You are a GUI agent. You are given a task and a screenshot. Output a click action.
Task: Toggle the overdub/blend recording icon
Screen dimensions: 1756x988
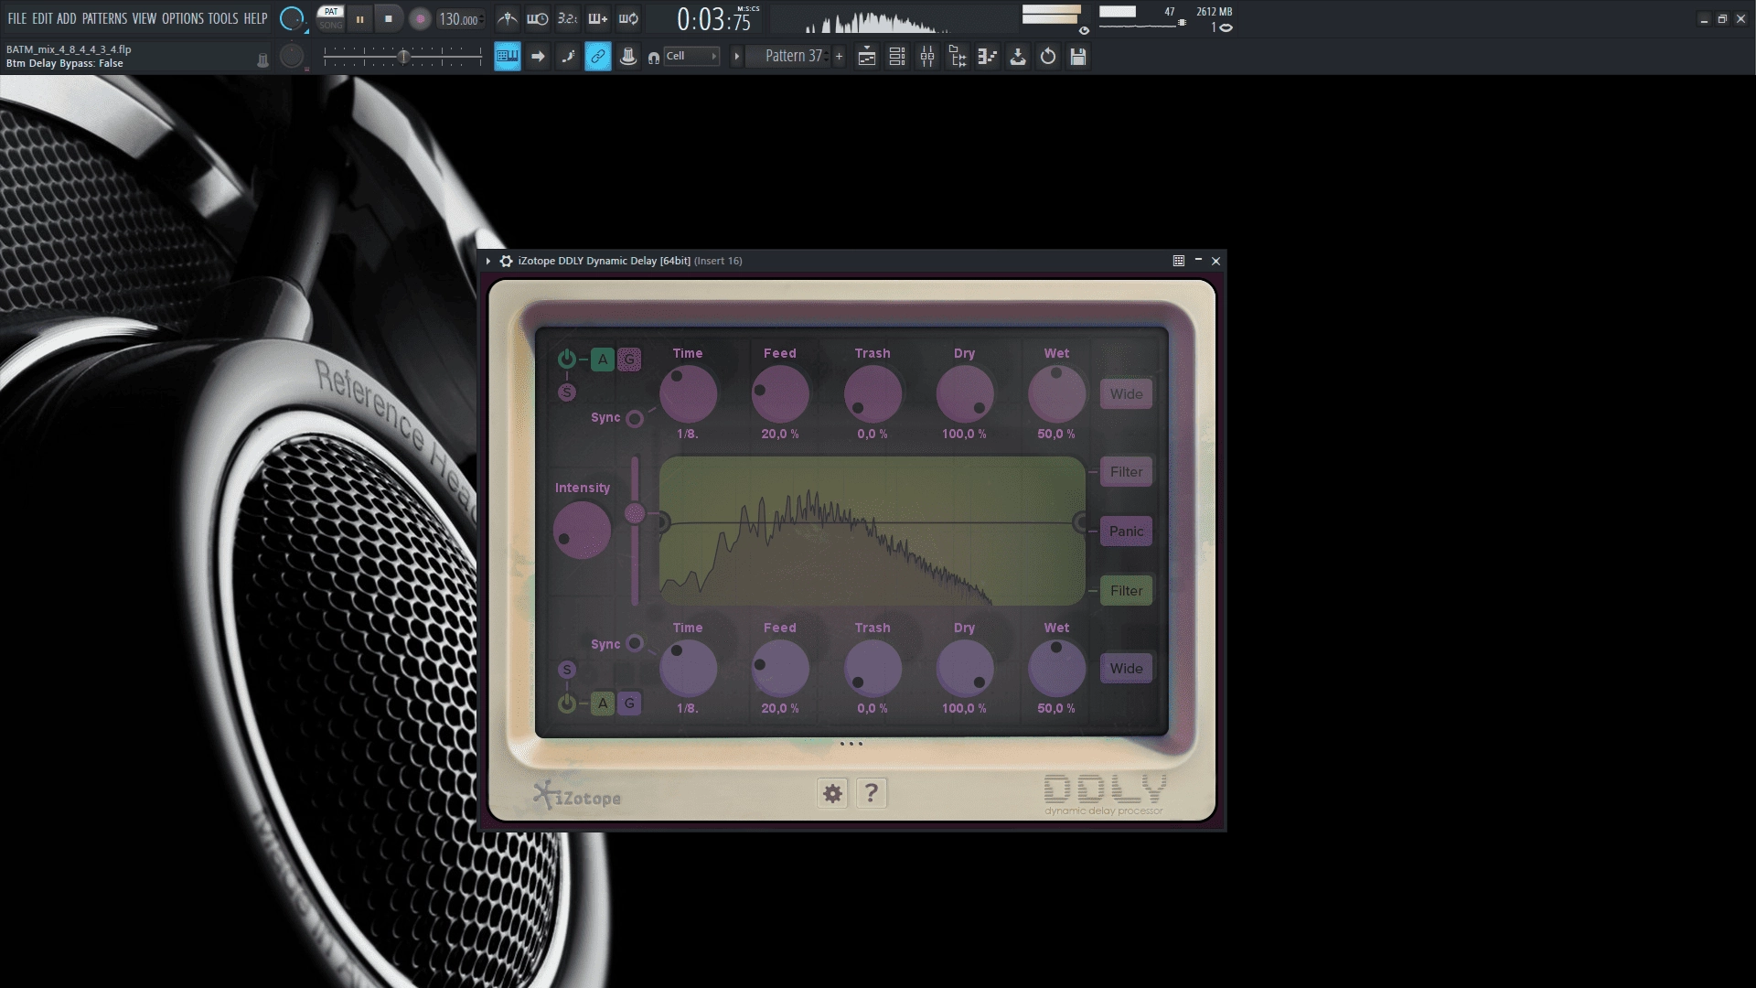pyautogui.click(x=597, y=18)
